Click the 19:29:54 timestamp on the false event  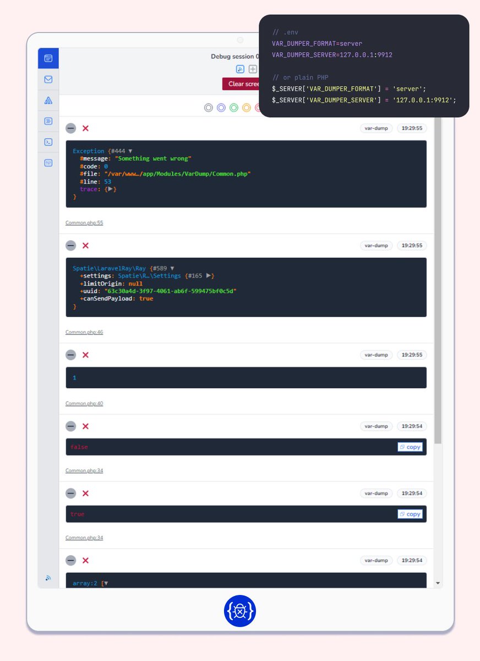[x=412, y=426]
